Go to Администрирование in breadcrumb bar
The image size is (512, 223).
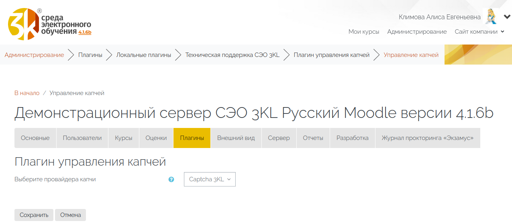(34, 55)
